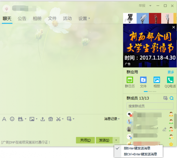Open 群日历 calendar app icon

[x=130, y=80]
